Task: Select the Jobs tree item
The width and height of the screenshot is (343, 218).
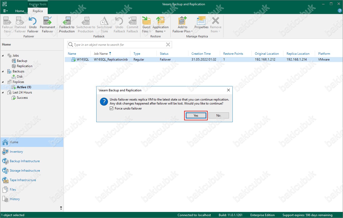Action: tap(16, 56)
